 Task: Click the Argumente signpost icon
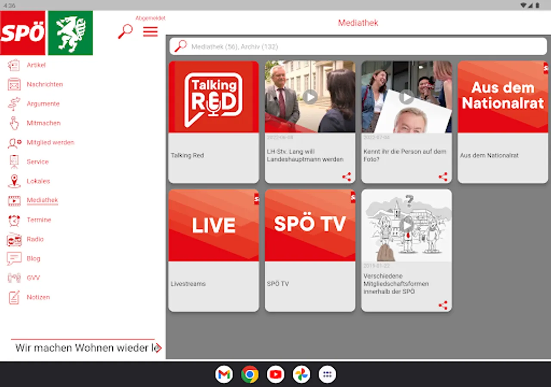tap(14, 104)
